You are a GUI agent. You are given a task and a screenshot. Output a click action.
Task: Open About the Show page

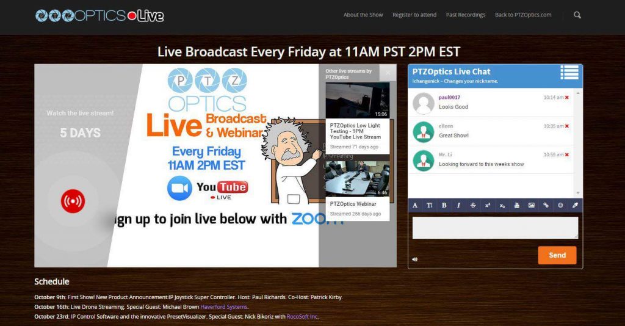point(363,15)
